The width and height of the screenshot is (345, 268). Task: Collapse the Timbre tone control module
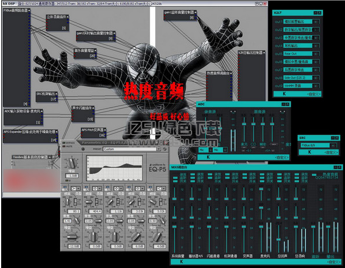[50, 157]
